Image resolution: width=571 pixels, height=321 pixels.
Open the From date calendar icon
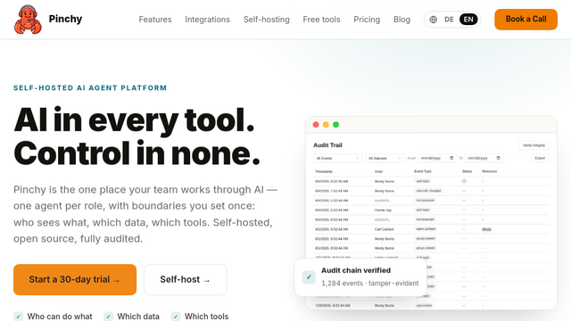coord(452,158)
